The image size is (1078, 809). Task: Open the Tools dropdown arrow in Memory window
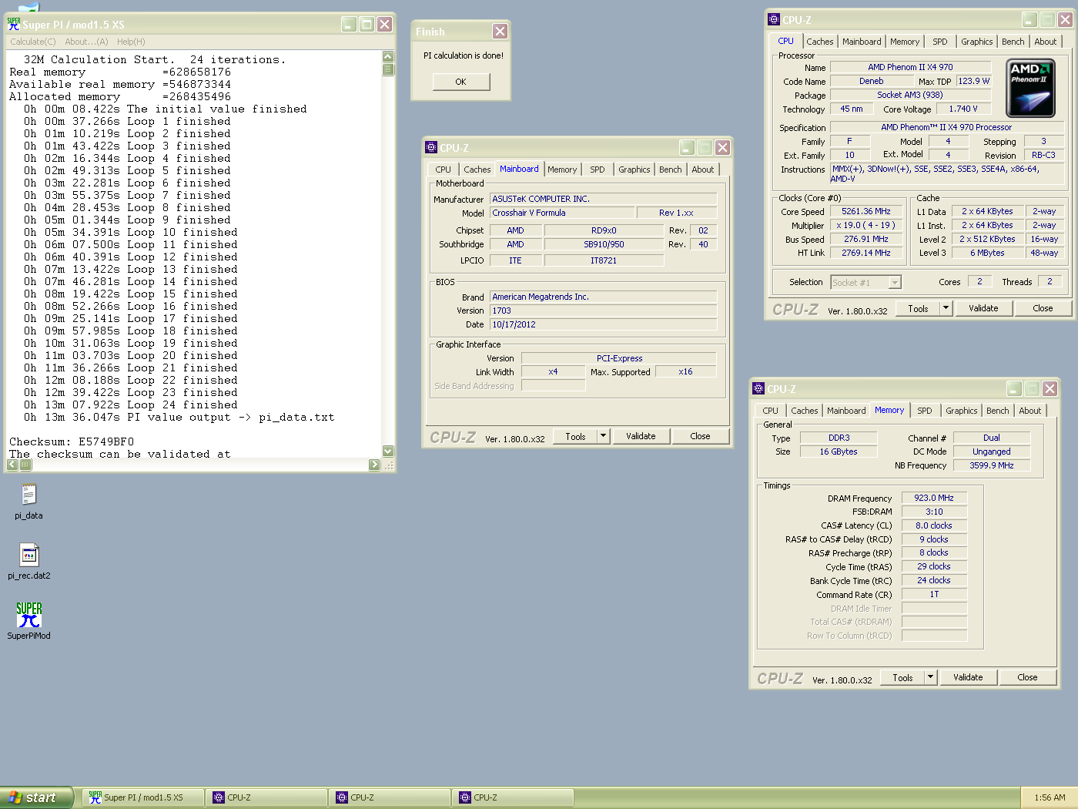coord(930,677)
